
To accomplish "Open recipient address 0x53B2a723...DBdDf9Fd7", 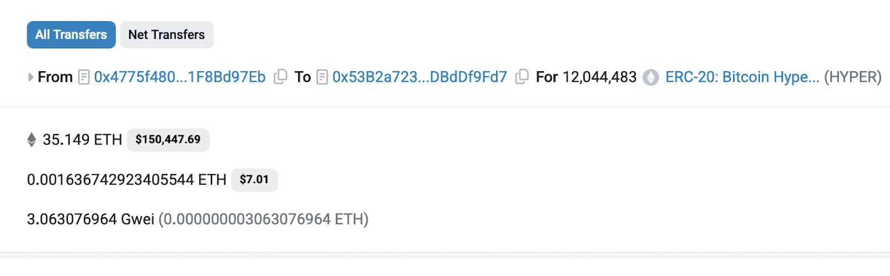I will click(419, 77).
